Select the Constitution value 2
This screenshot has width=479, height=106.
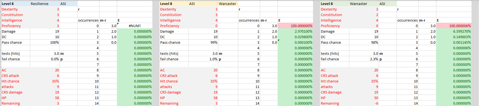pos(364,15)
